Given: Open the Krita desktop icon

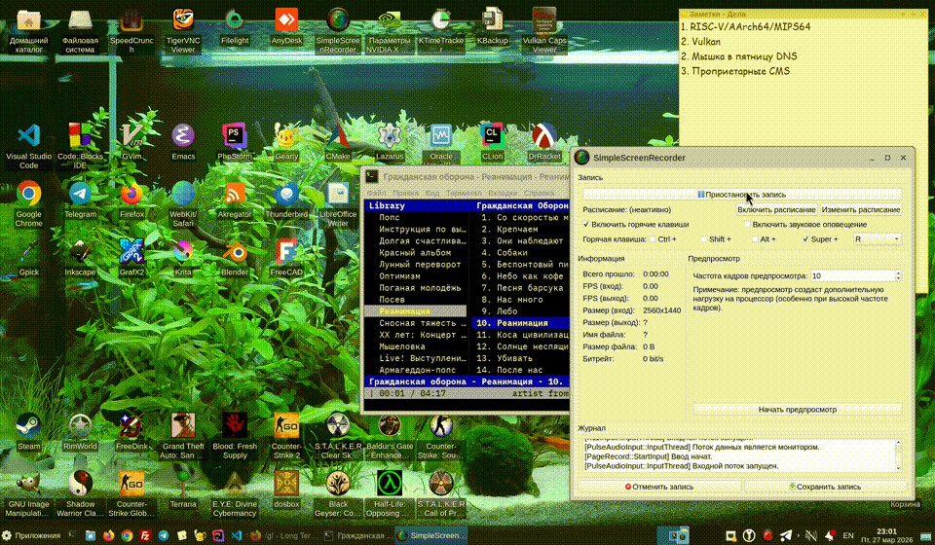Looking at the screenshot, I should pyautogui.click(x=183, y=258).
